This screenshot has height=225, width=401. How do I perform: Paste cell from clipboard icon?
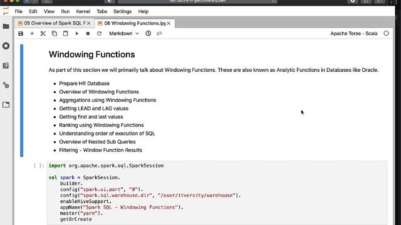click(65, 33)
